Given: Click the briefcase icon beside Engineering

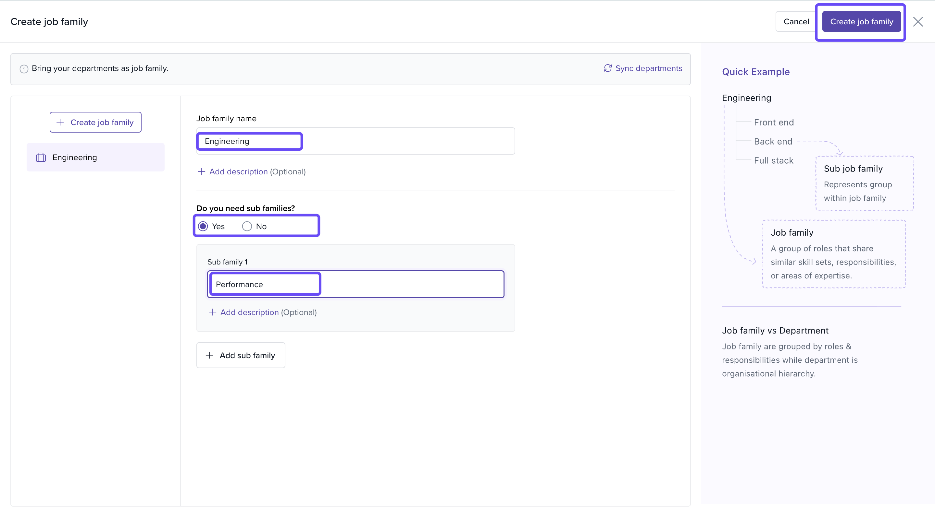Looking at the screenshot, I should [x=41, y=157].
